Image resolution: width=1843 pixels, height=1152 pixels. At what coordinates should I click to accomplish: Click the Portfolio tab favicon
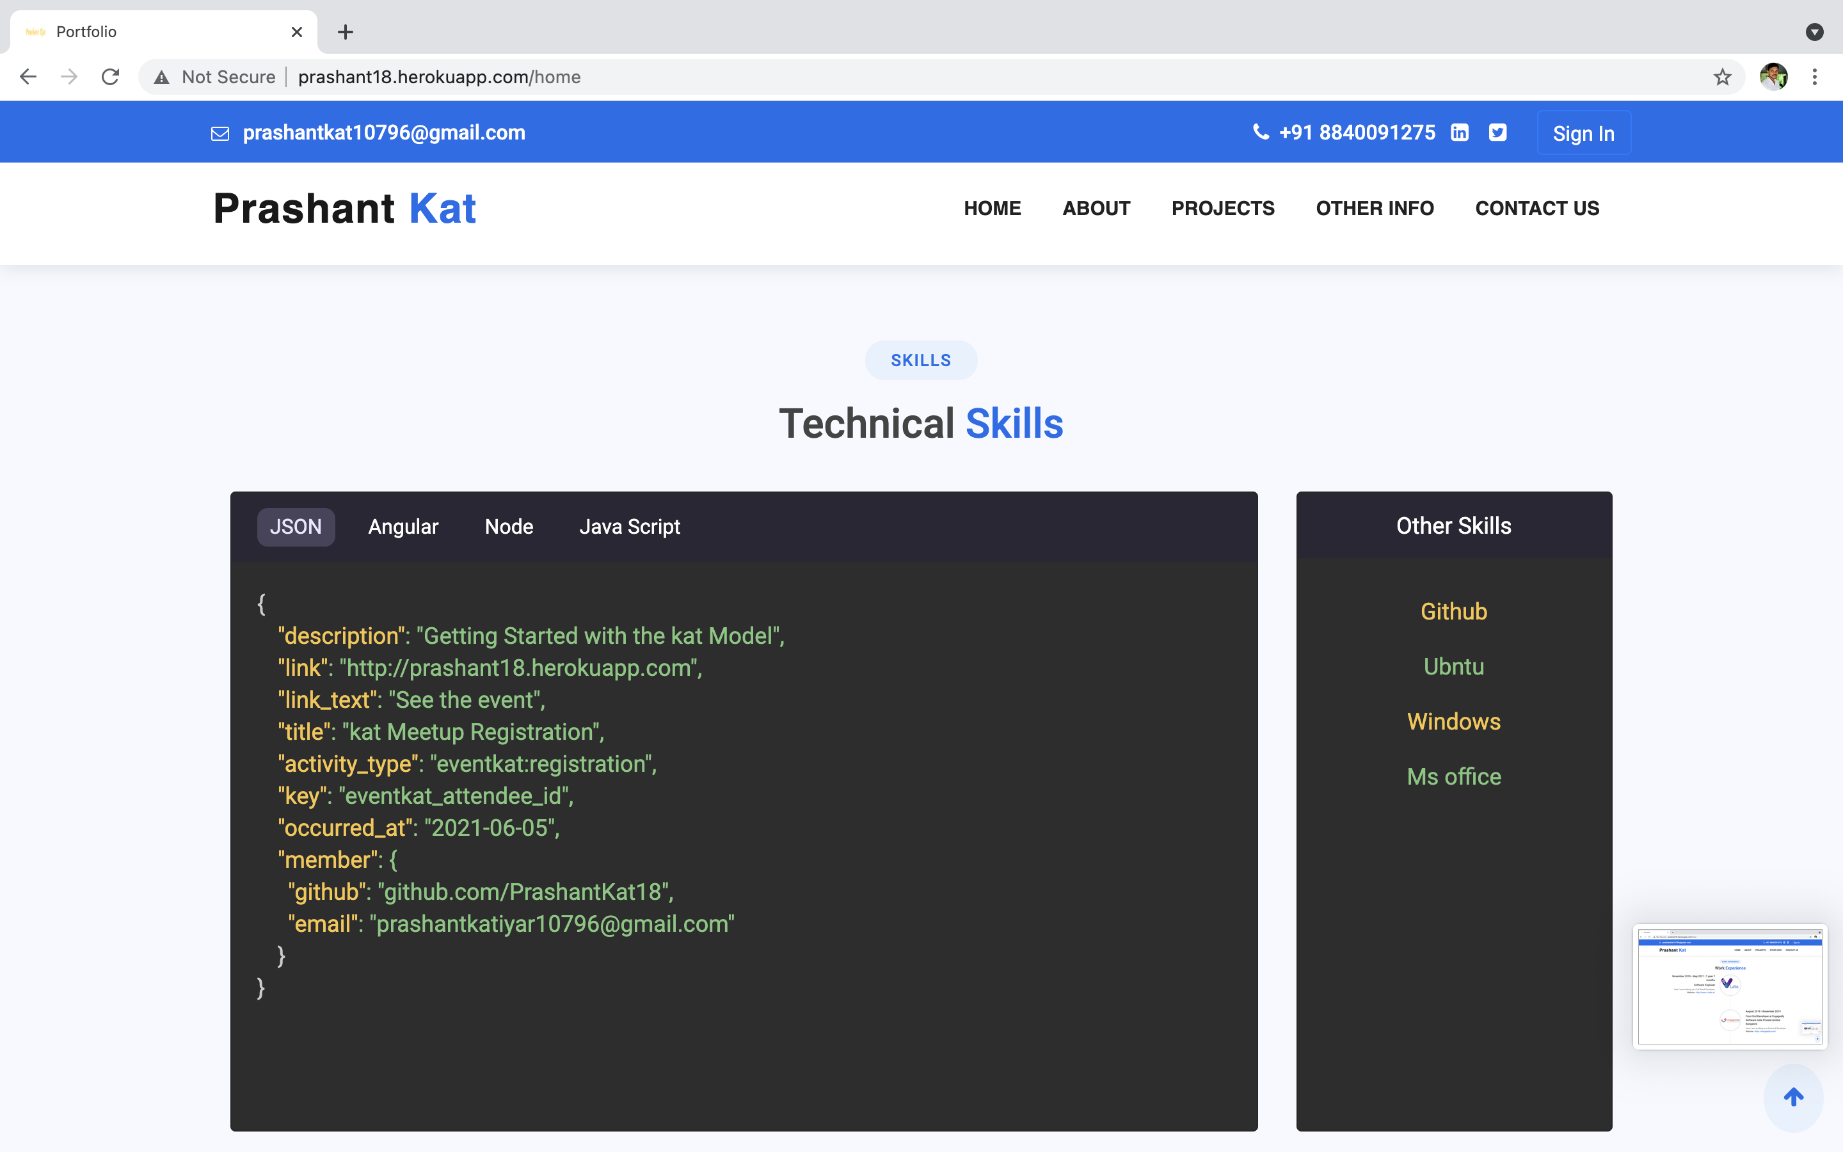point(36,32)
